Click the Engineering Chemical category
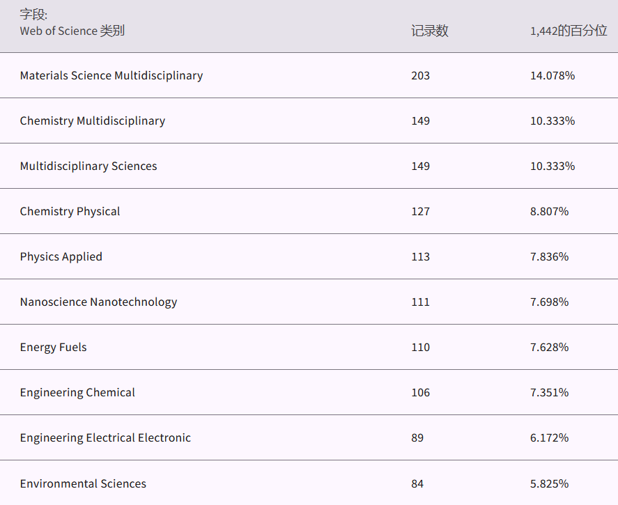618x505 pixels. click(x=77, y=392)
